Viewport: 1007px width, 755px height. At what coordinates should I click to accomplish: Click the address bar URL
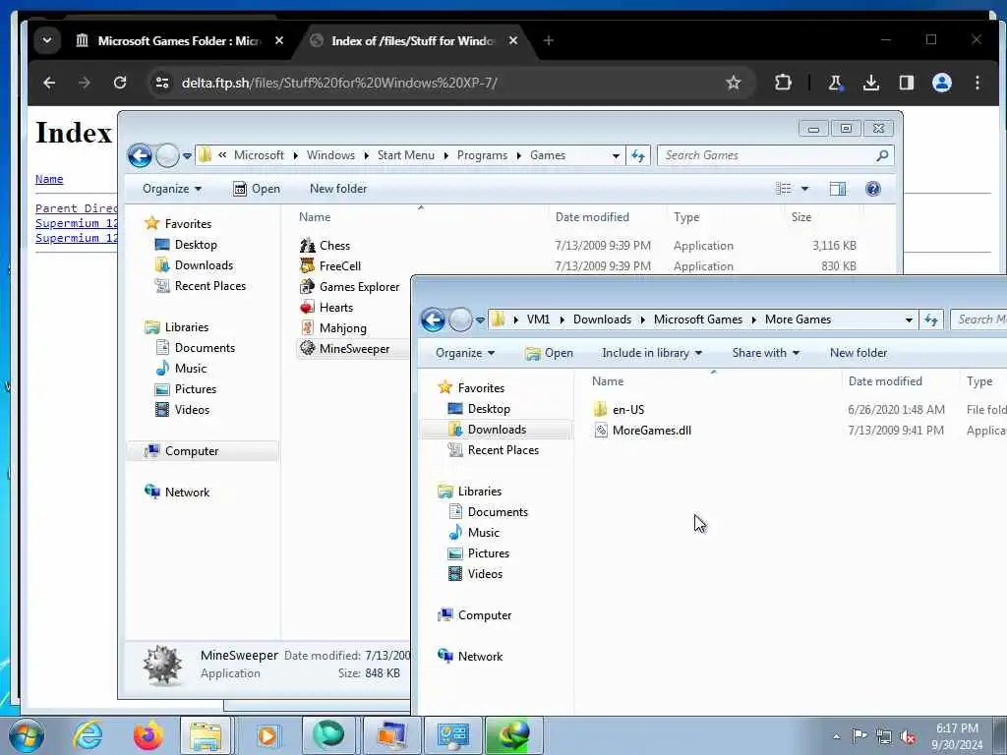point(339,83)
